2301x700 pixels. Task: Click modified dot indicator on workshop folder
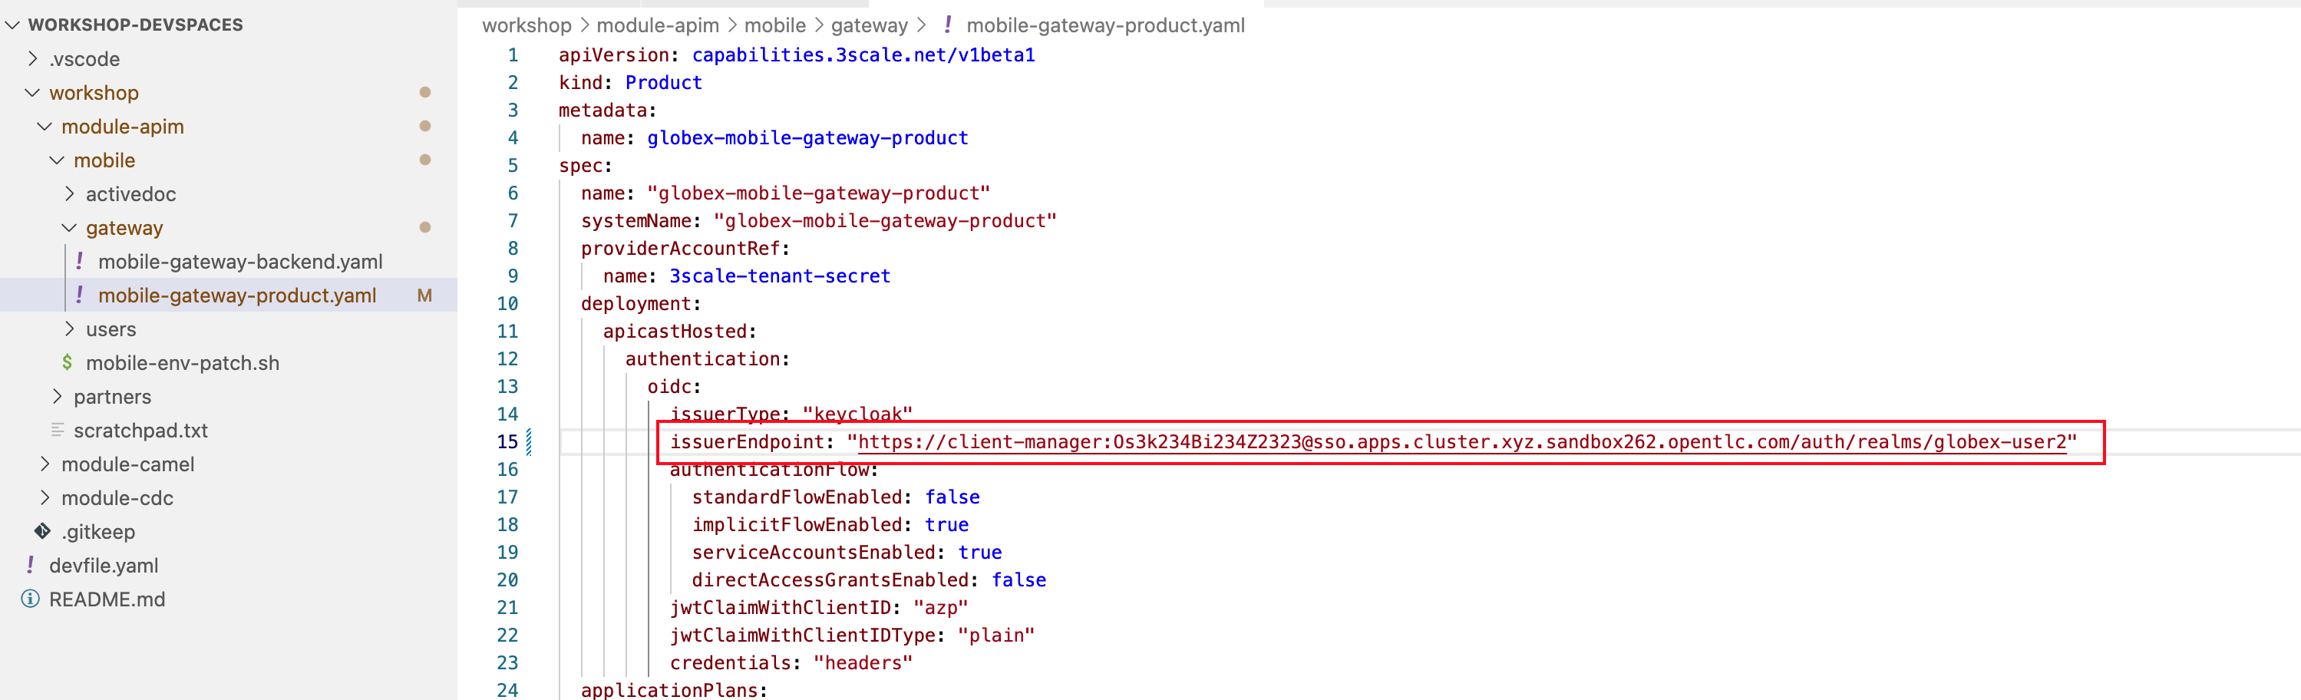click(425, 93)
